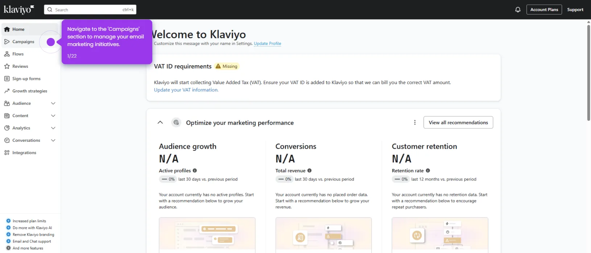Click the Reviews star icon
591x253 pixels.
[x=7, y=66]
